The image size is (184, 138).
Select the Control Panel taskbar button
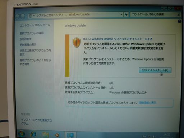click(x=70, y=135)
